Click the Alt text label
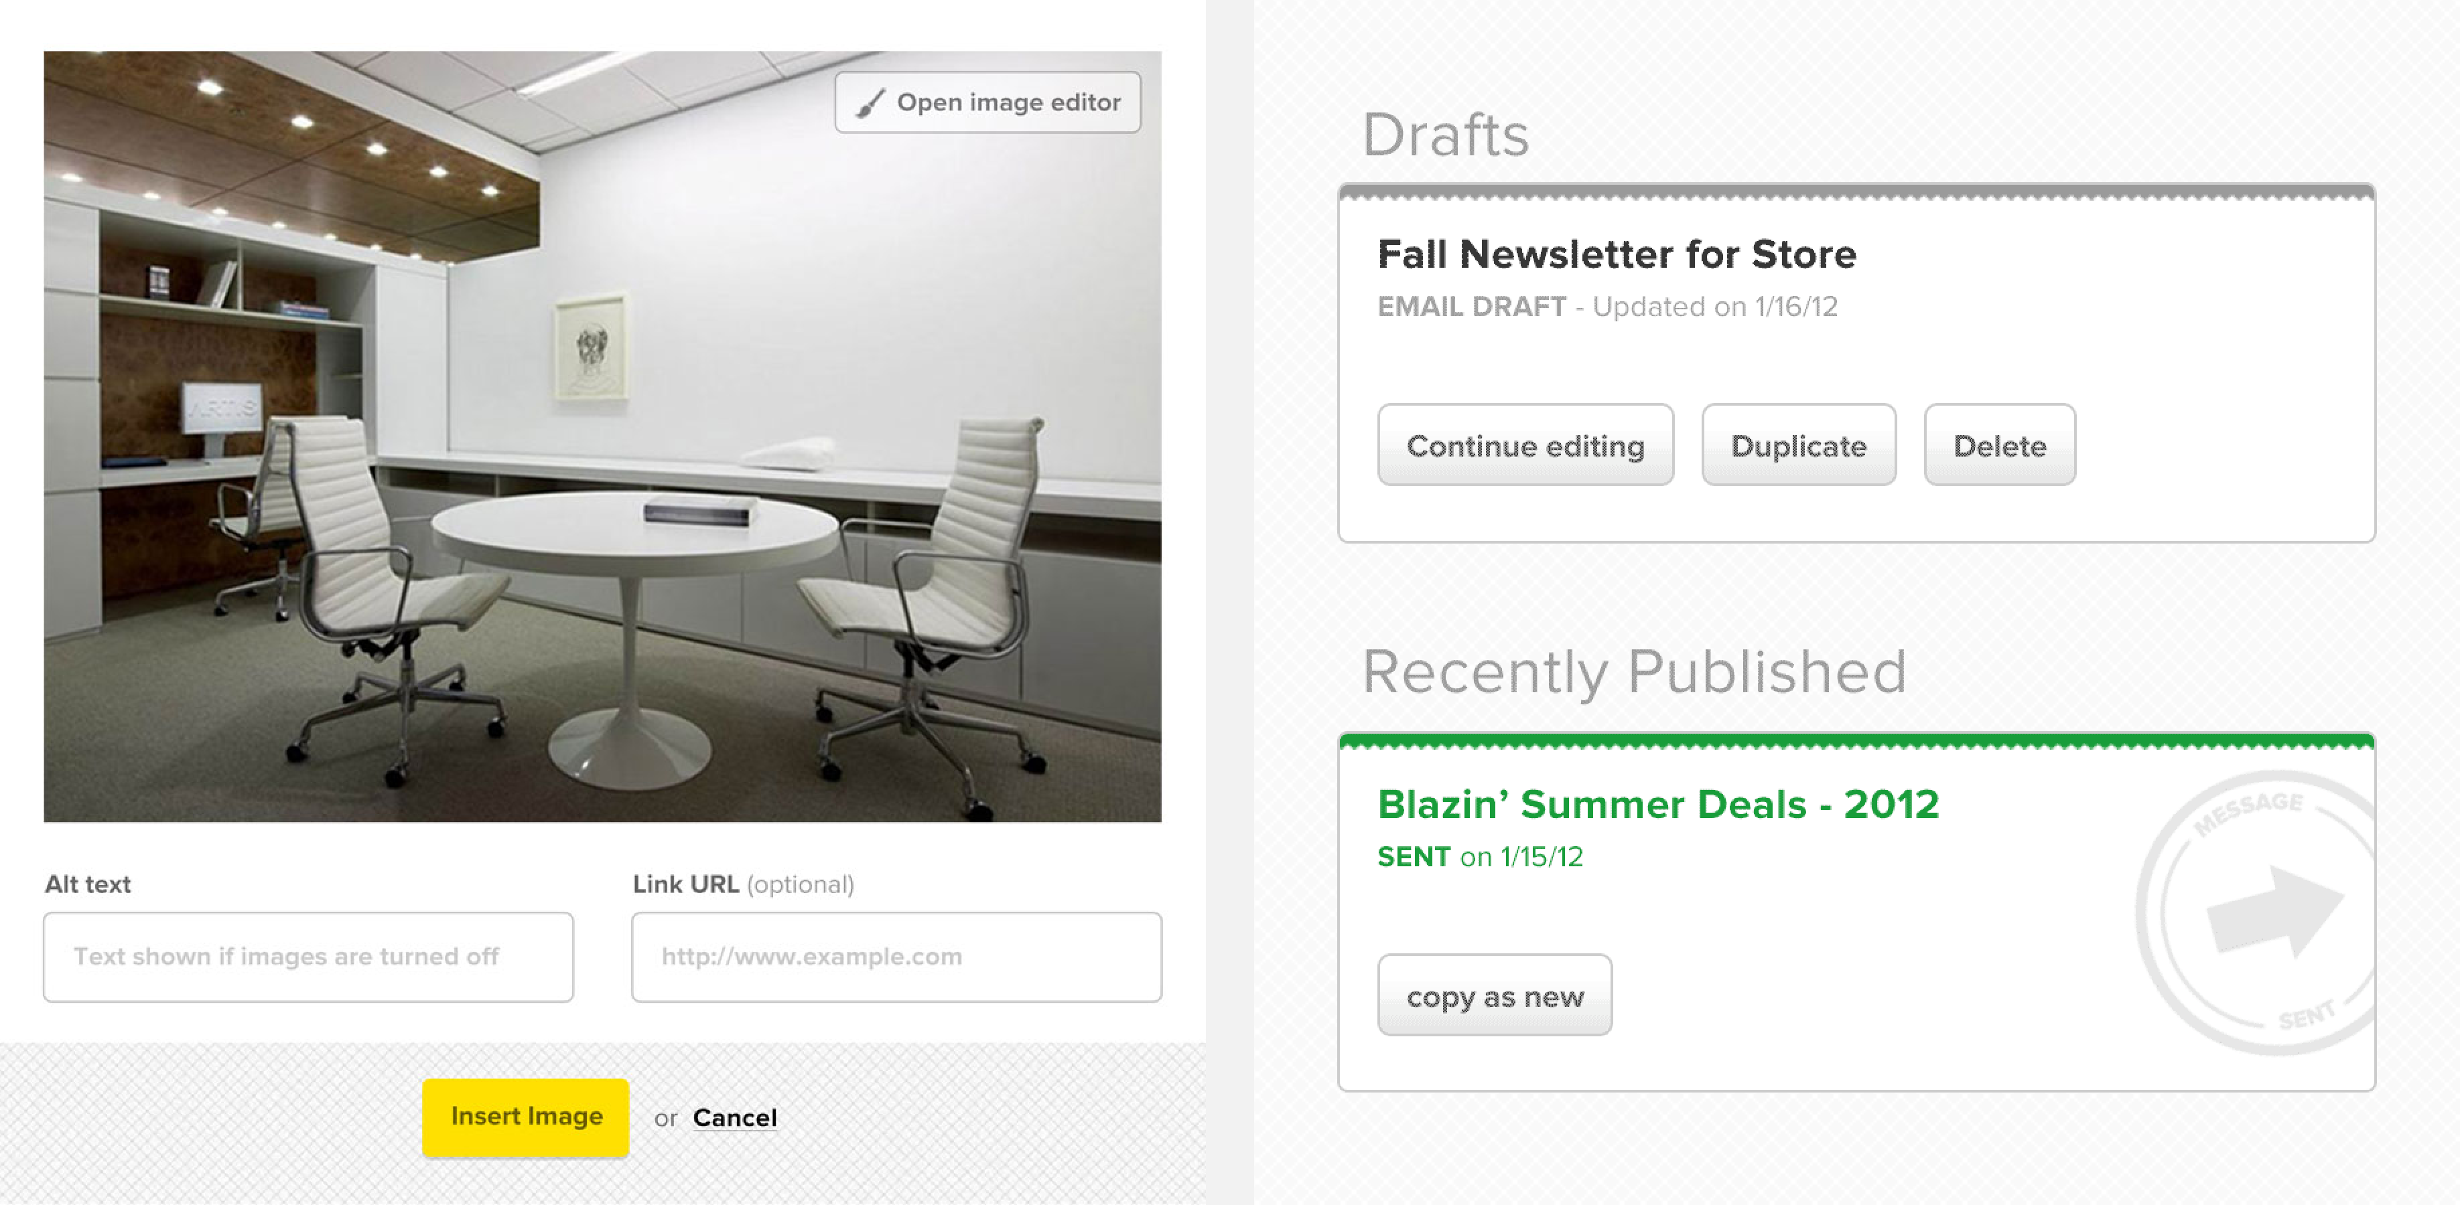Image resolution: width=2460 pixels, height=1205 pixels. [88, 884]
